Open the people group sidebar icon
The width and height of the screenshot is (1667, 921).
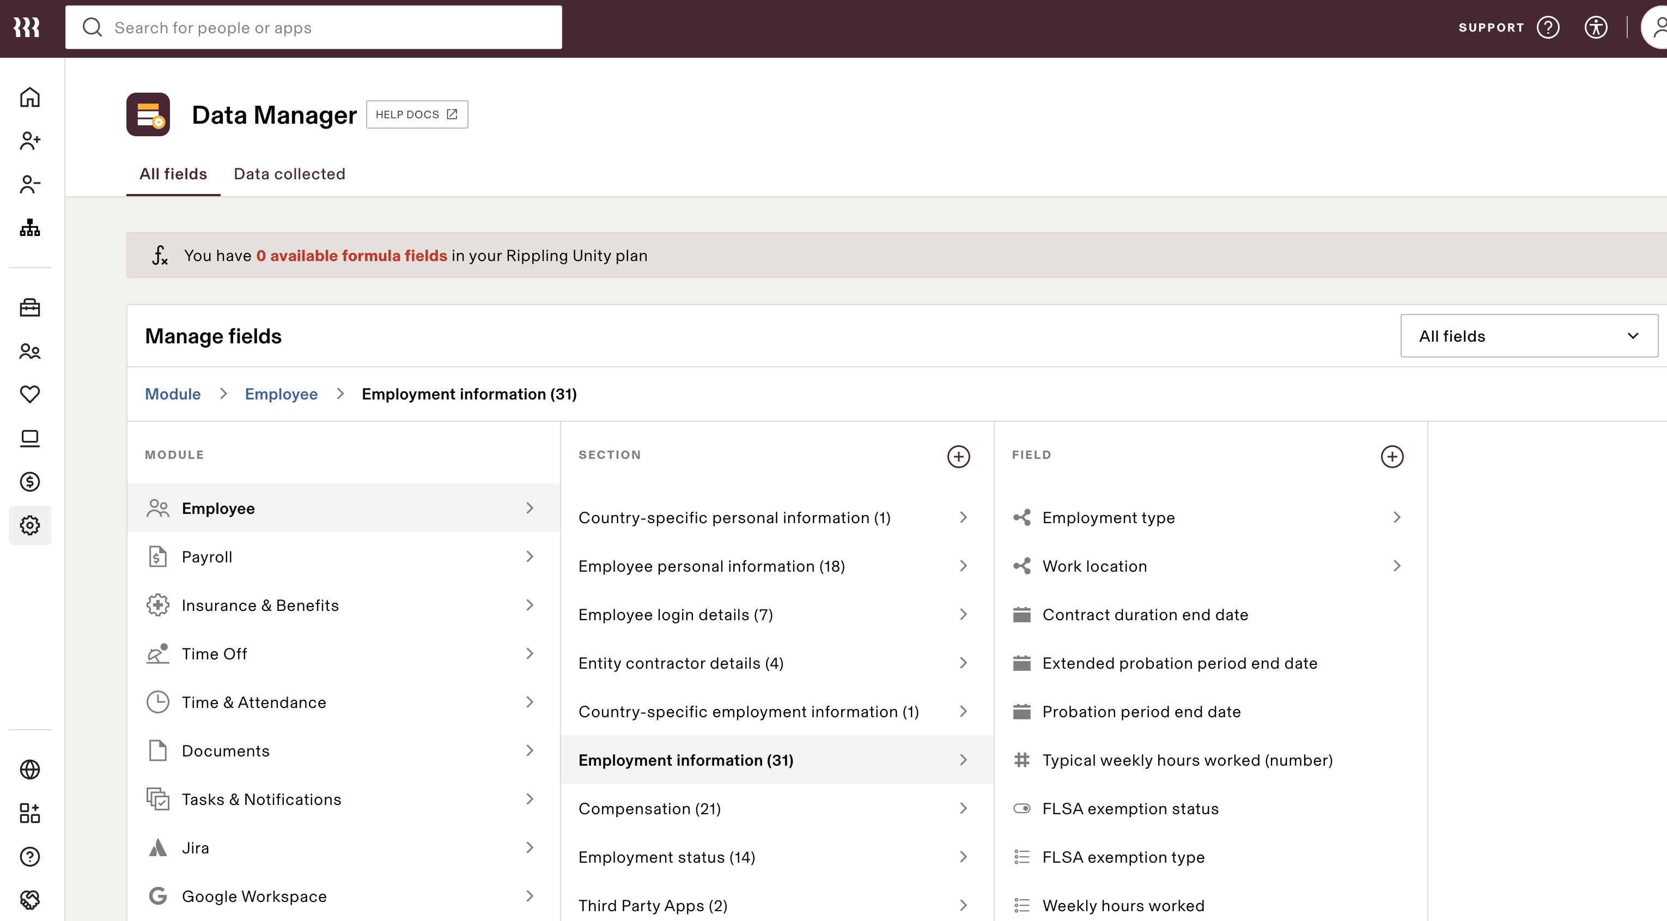click(x=30, y=352)
